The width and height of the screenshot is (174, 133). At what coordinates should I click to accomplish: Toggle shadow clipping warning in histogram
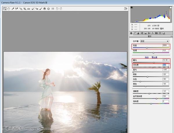coord(132,7)
